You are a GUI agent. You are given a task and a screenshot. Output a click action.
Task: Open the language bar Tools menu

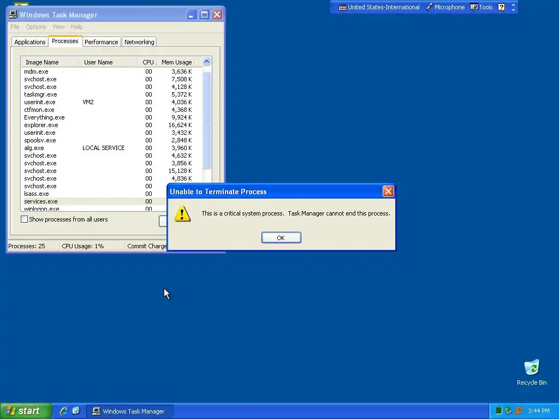(x=481, y=7)
